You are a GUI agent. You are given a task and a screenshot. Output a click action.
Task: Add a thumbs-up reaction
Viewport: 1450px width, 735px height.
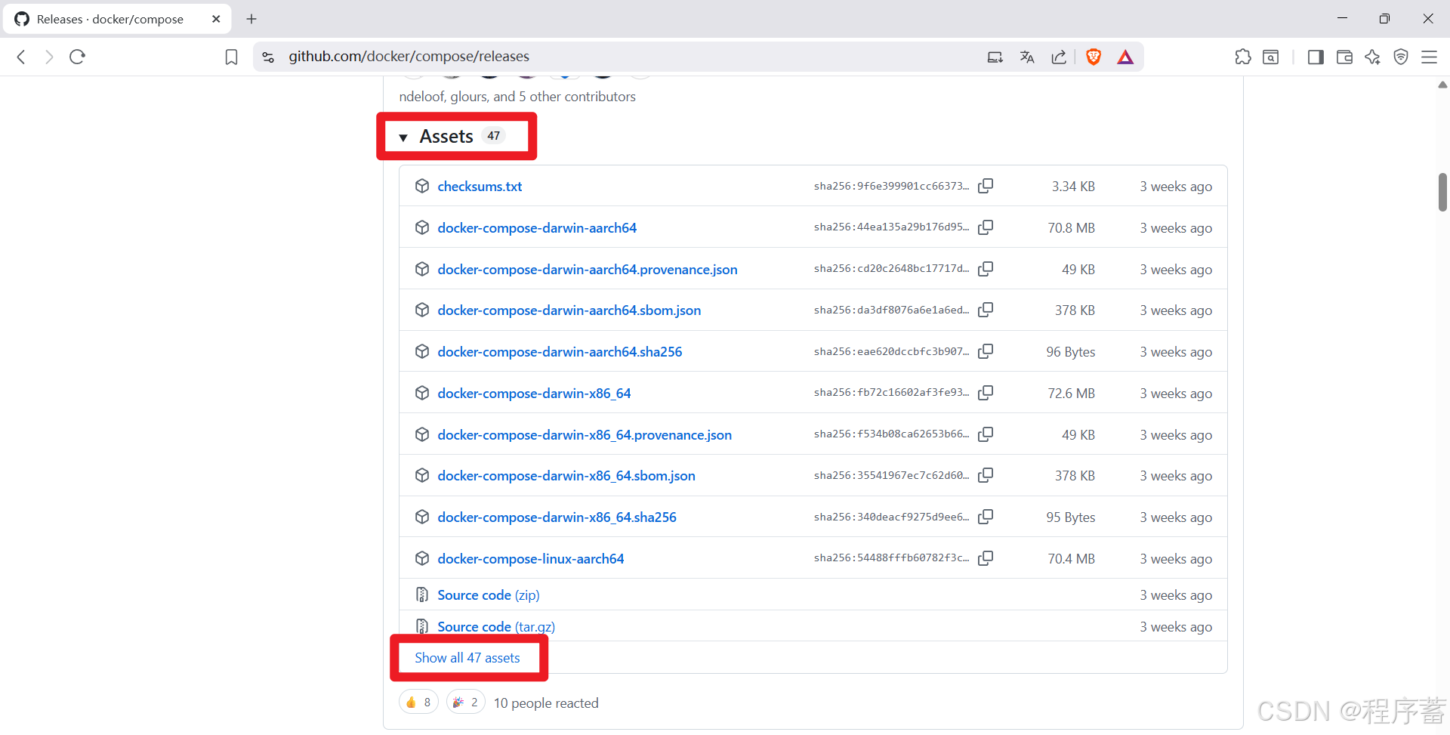(x=418, y=701)
